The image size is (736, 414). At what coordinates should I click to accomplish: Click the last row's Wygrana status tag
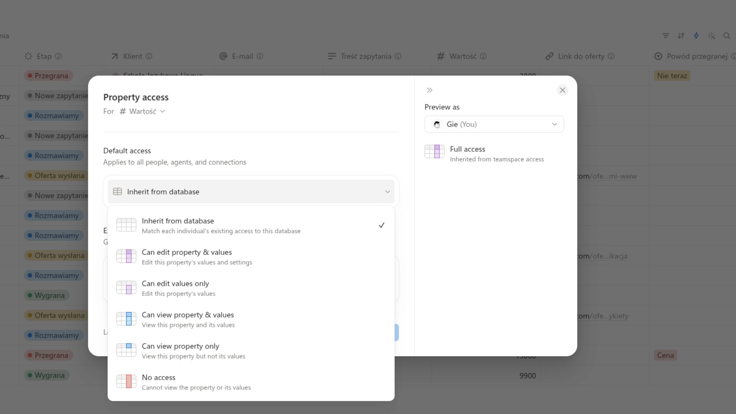click(x=46, y=375)
